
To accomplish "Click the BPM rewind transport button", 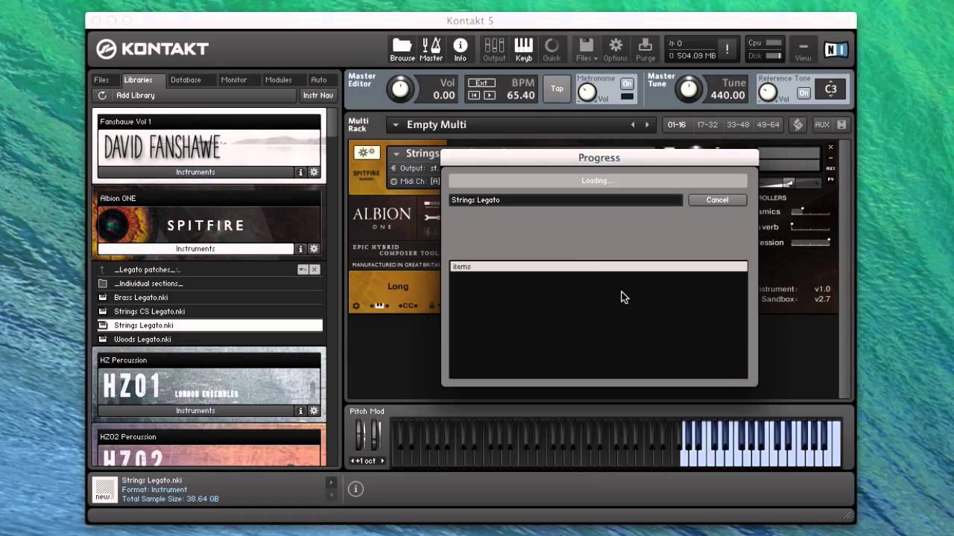I will point(474,95).
